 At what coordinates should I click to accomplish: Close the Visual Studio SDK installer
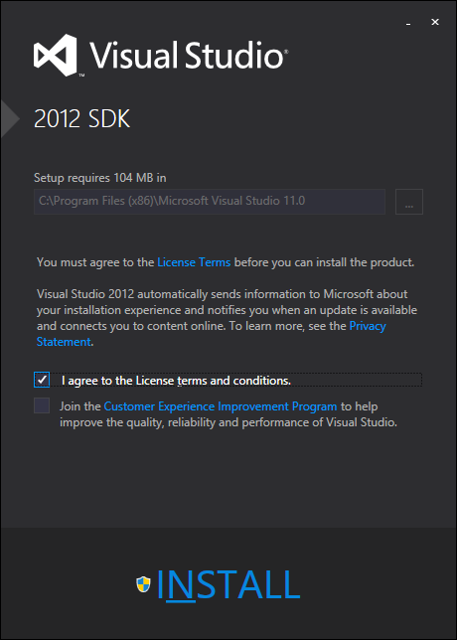pos(435,23)
